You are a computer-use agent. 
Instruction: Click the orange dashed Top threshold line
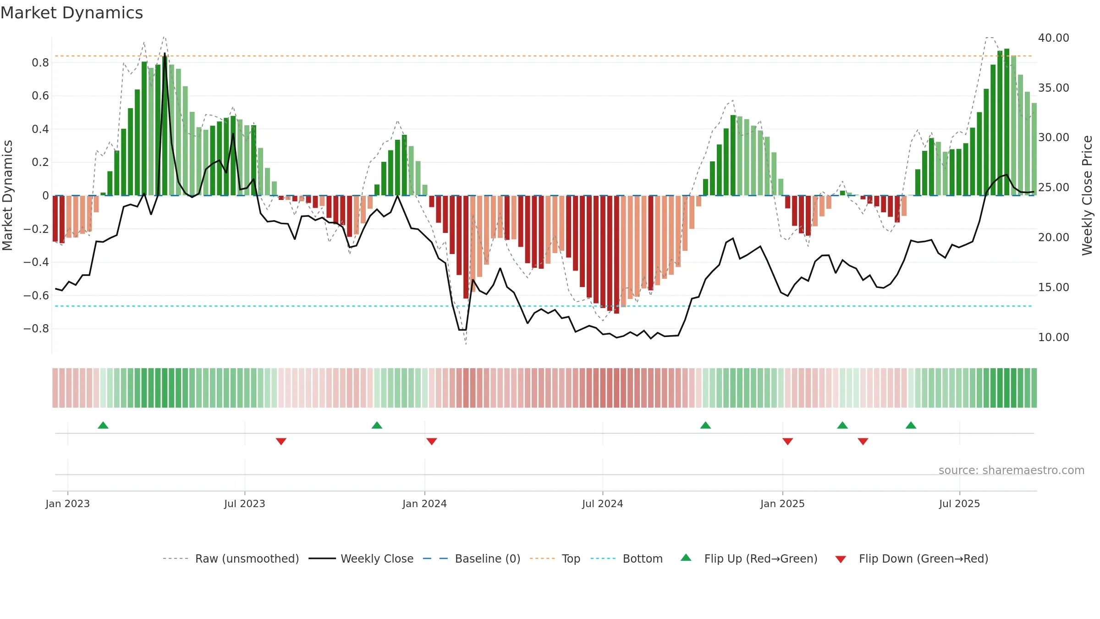pos(544,56)
